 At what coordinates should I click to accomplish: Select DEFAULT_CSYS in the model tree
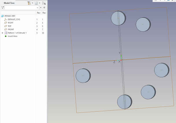coord(14,19)
